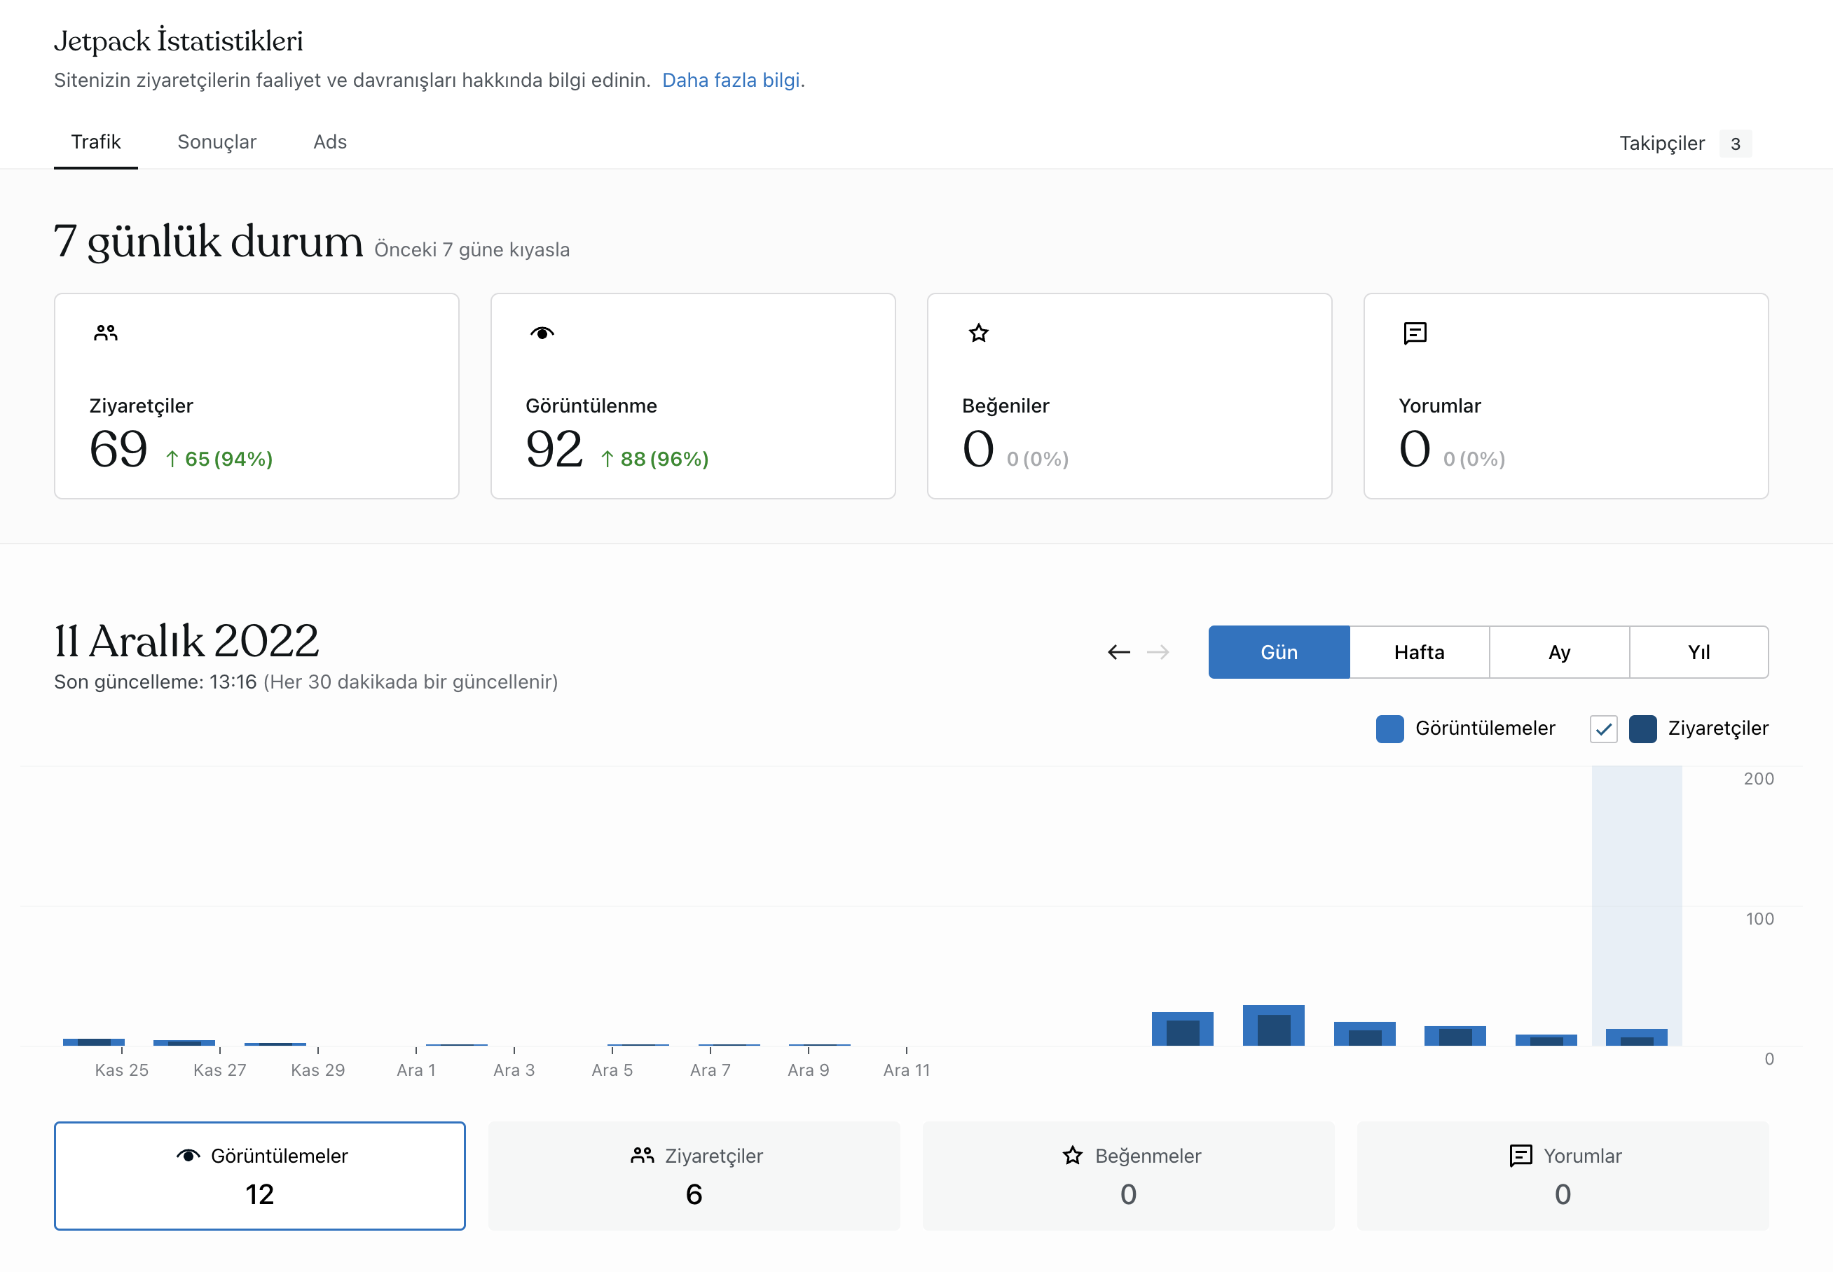
Task: Click the next-day right arrow
Action: tap(1158, 652)
